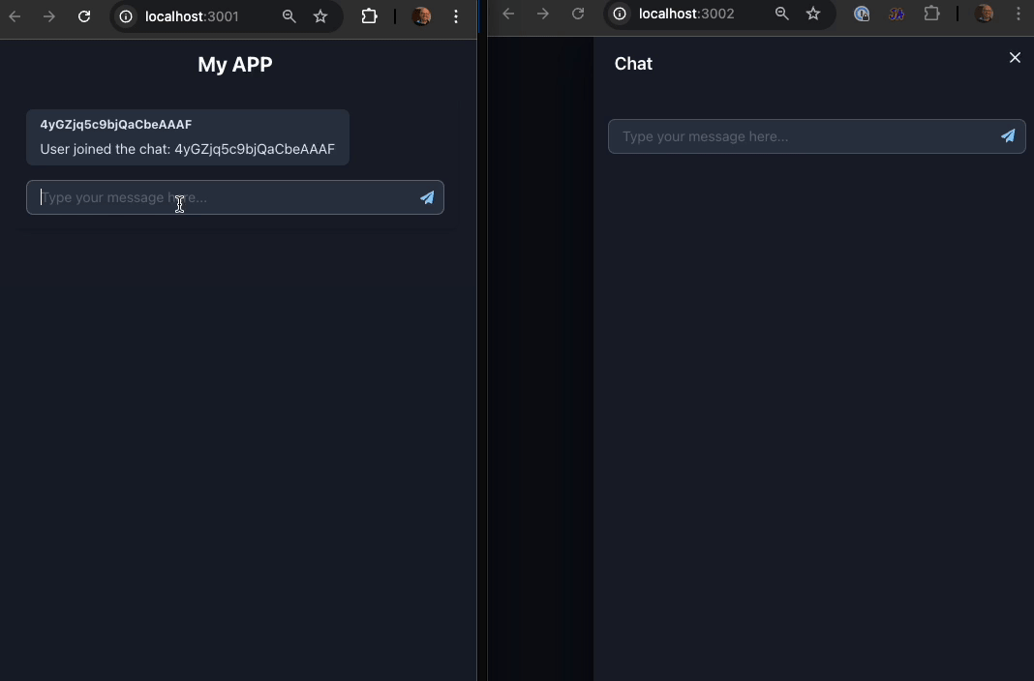
Task: Reload the localhost:3002 page
Action: point(578,14)
